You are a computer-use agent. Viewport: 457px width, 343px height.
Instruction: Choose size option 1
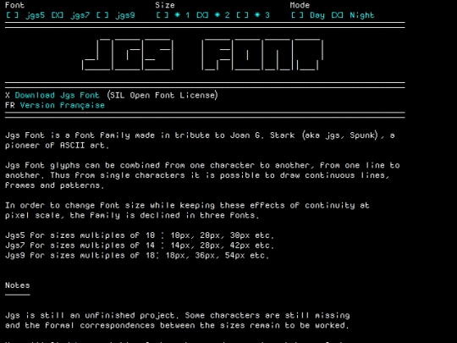tap(173, 15)
